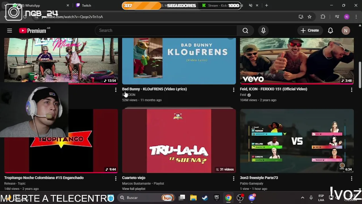The image size is (362, 204).
Task: Bookmark this page with the star icon
Action: [310, 17]
